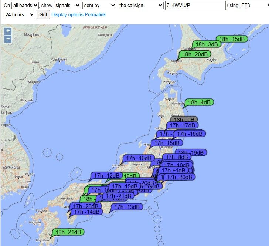Select the blue '17h -12dB' marker

[106, 176]
